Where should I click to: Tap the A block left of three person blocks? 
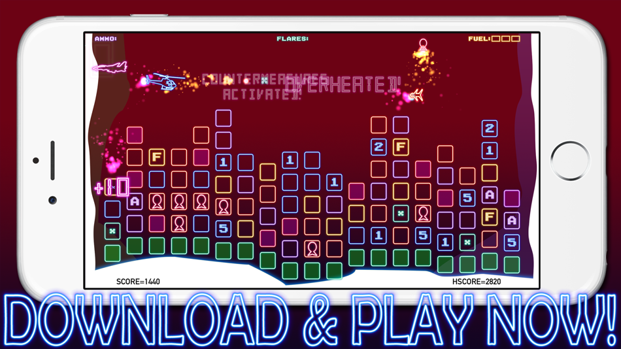pyautogui.click(x=135, y=202)
